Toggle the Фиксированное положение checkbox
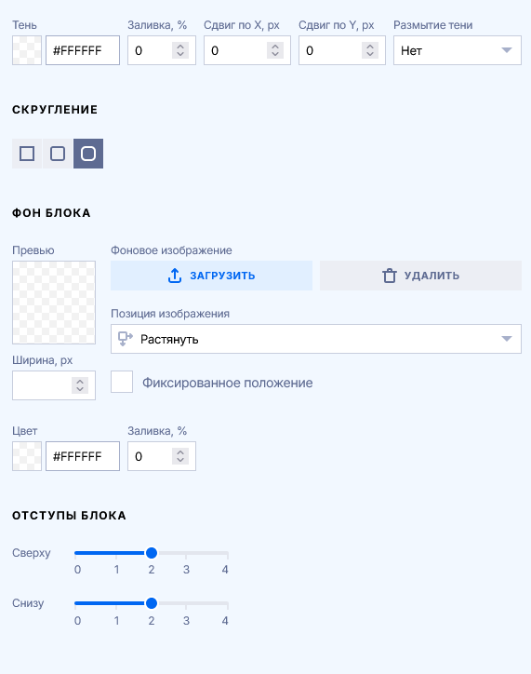This screenshot has width=531, height=674. (122, 382)
